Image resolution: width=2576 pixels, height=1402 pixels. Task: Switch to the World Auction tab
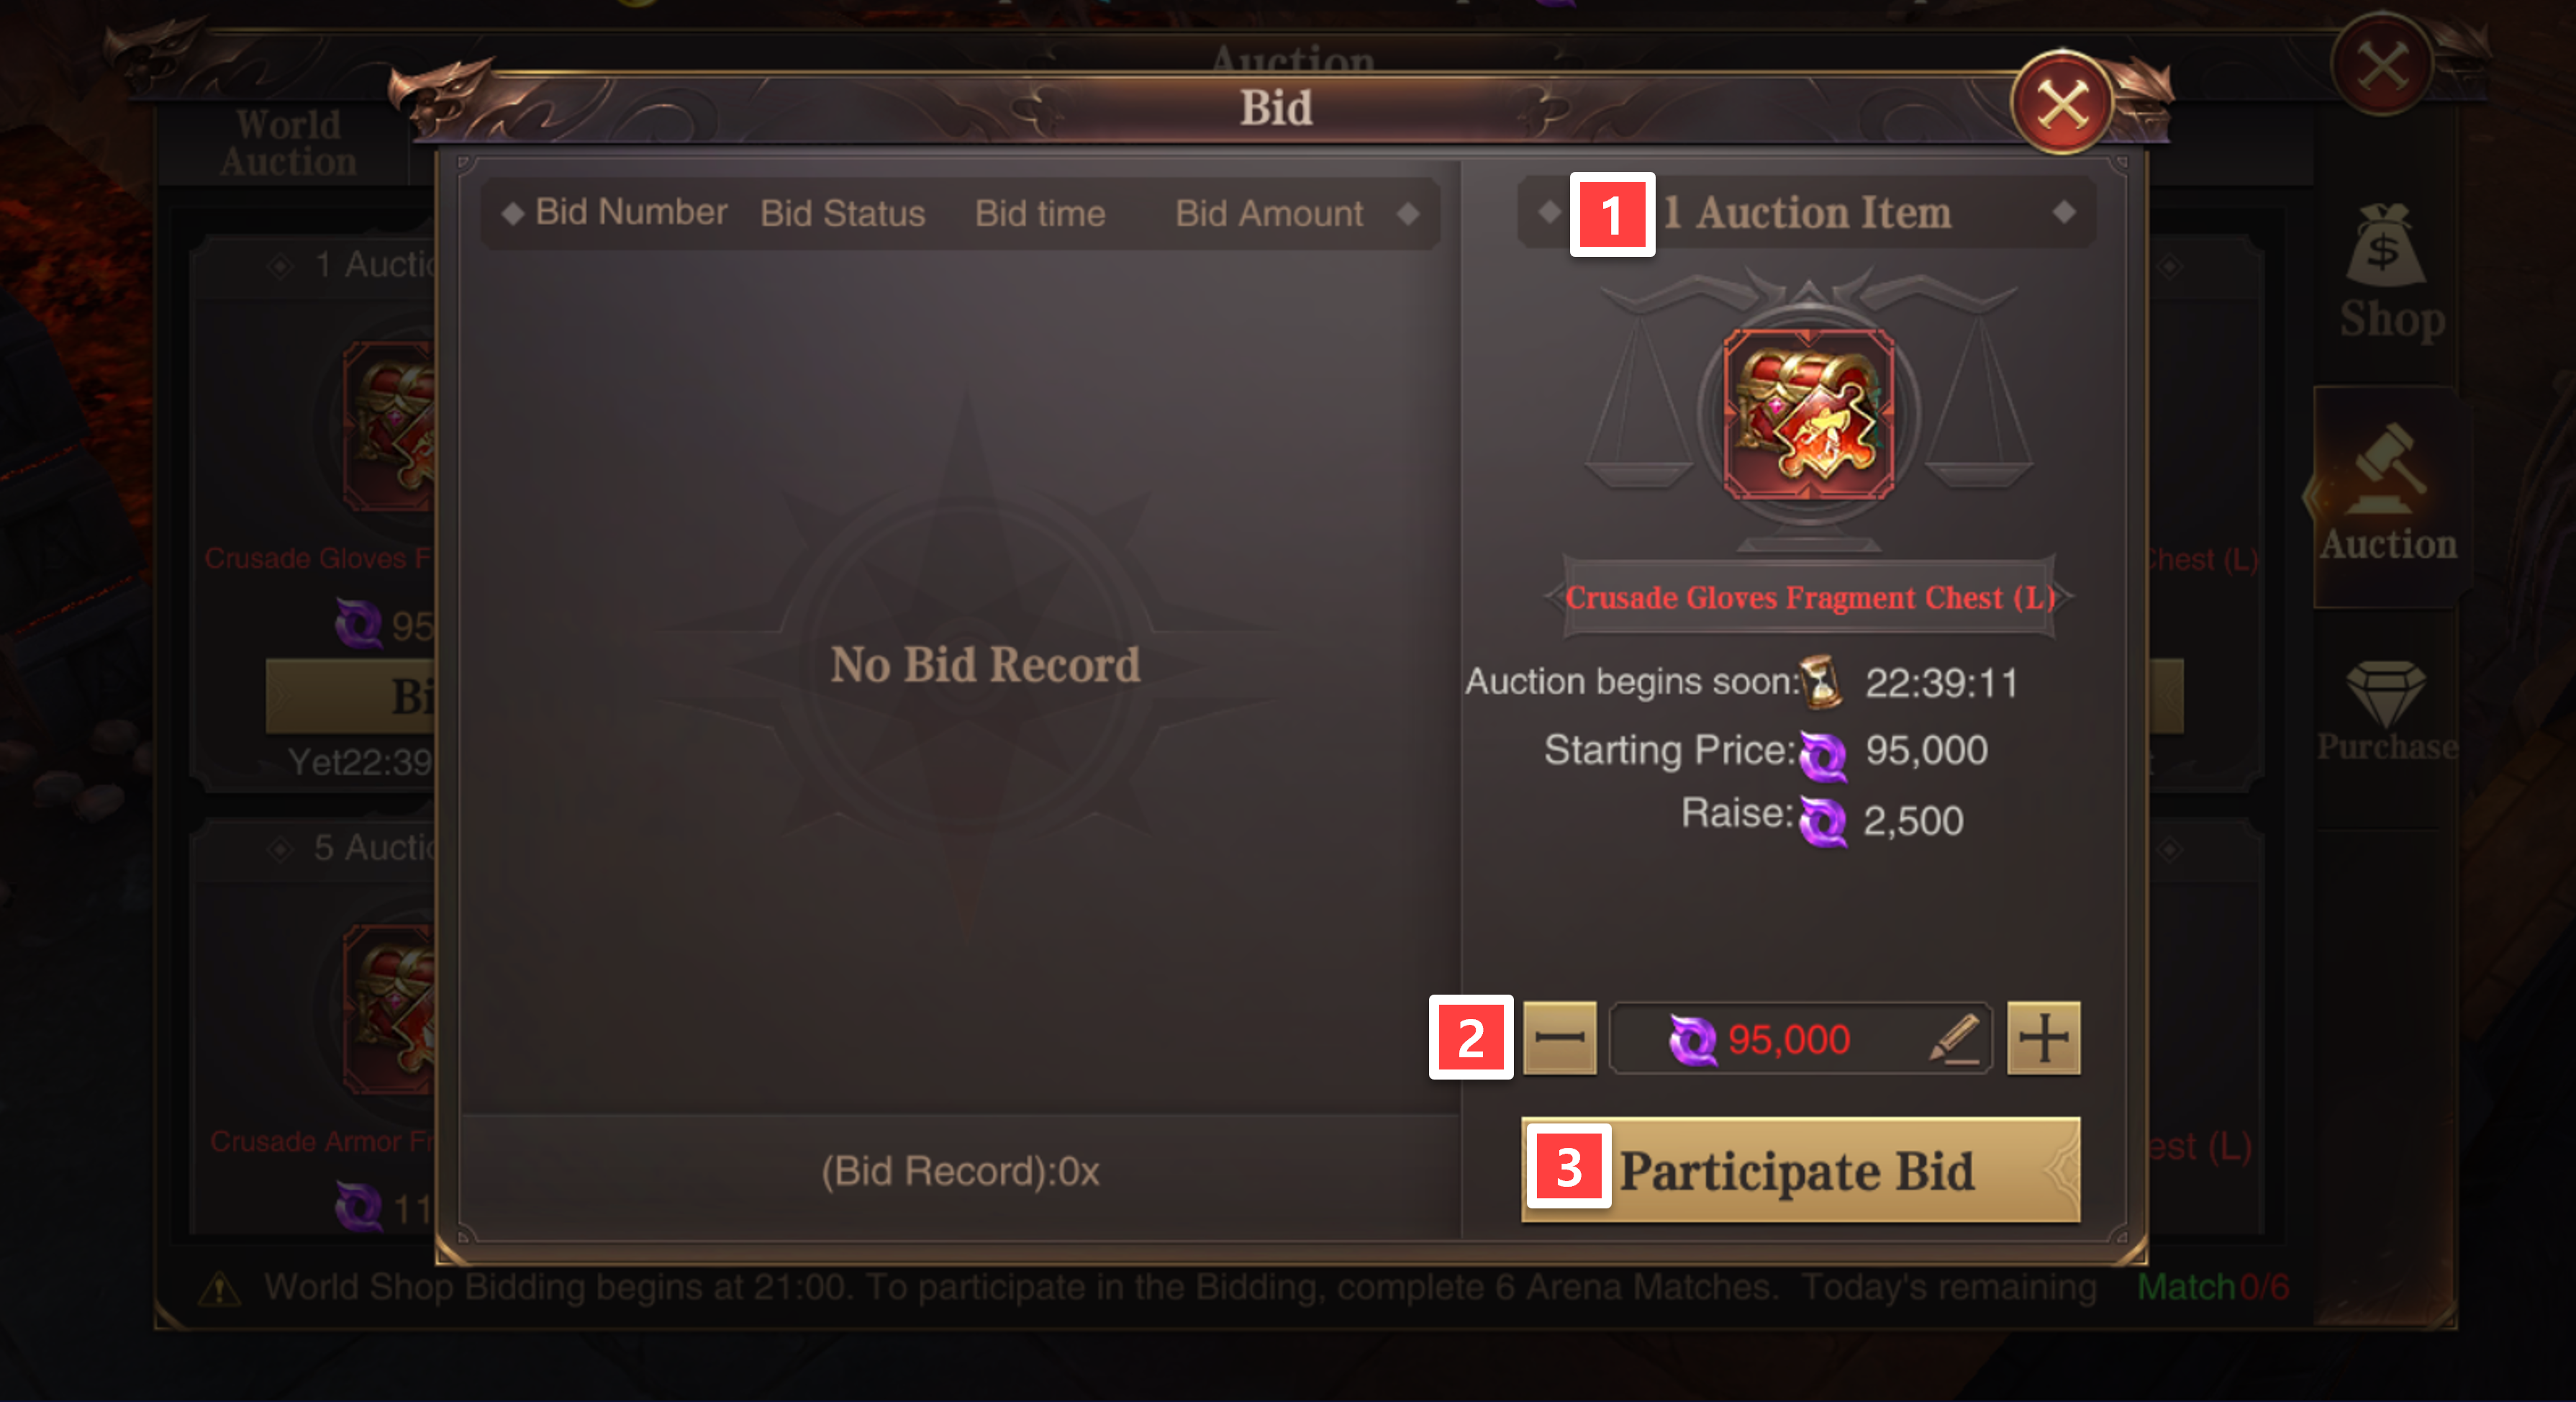click(x=288, y=143)
